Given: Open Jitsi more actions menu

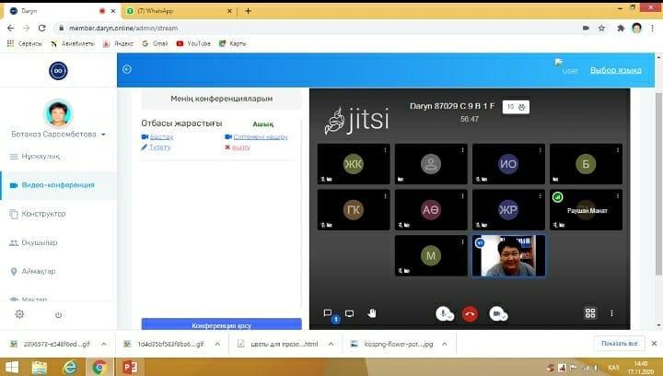Looking at the screenshot, I should (x=612, y=313).
